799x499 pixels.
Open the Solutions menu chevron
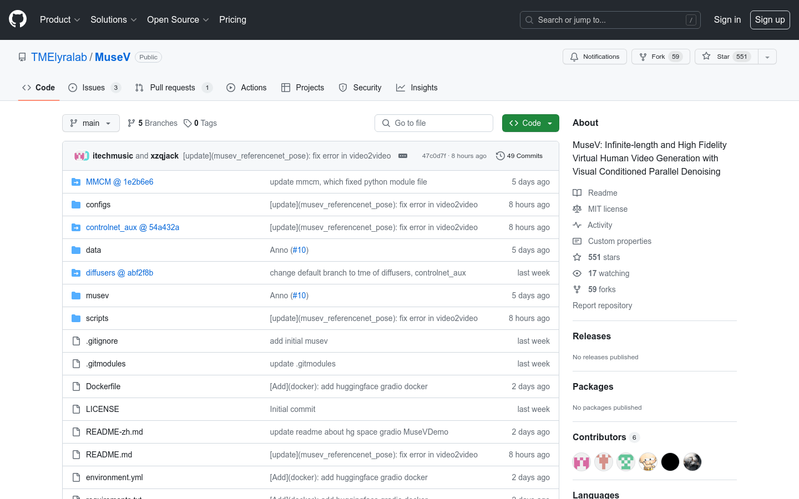[x=134, y=19]
